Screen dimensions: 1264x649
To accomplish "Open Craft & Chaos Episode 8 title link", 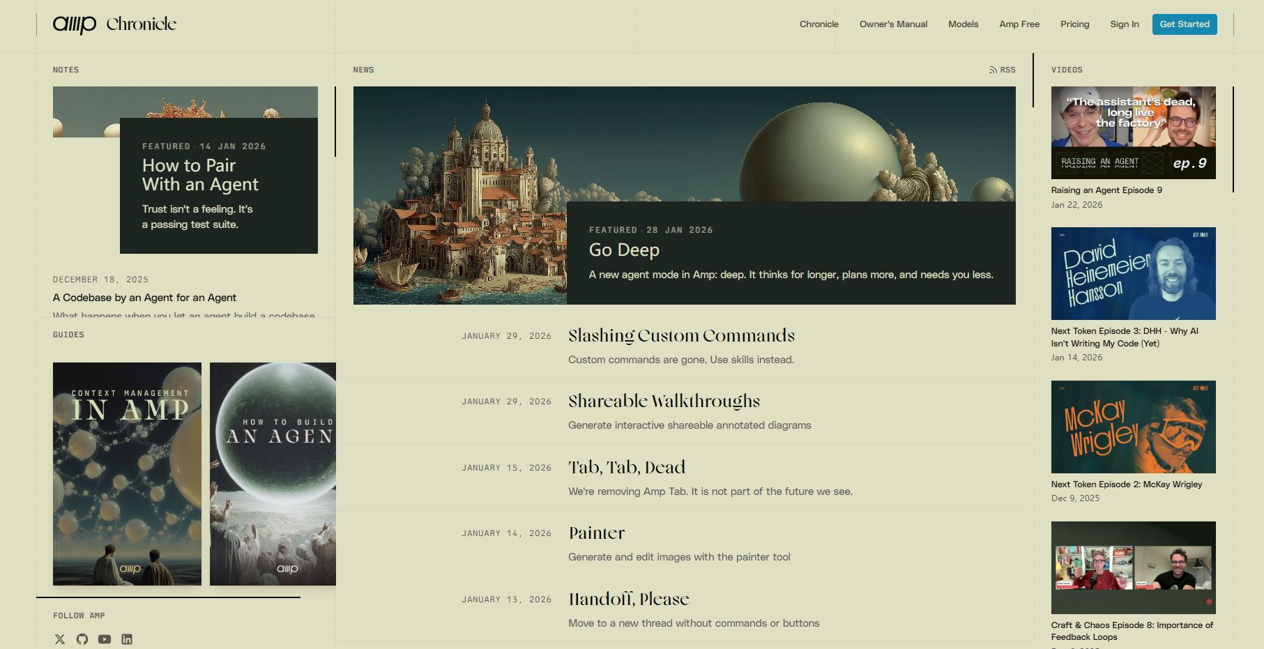I will coord(1132,631).
